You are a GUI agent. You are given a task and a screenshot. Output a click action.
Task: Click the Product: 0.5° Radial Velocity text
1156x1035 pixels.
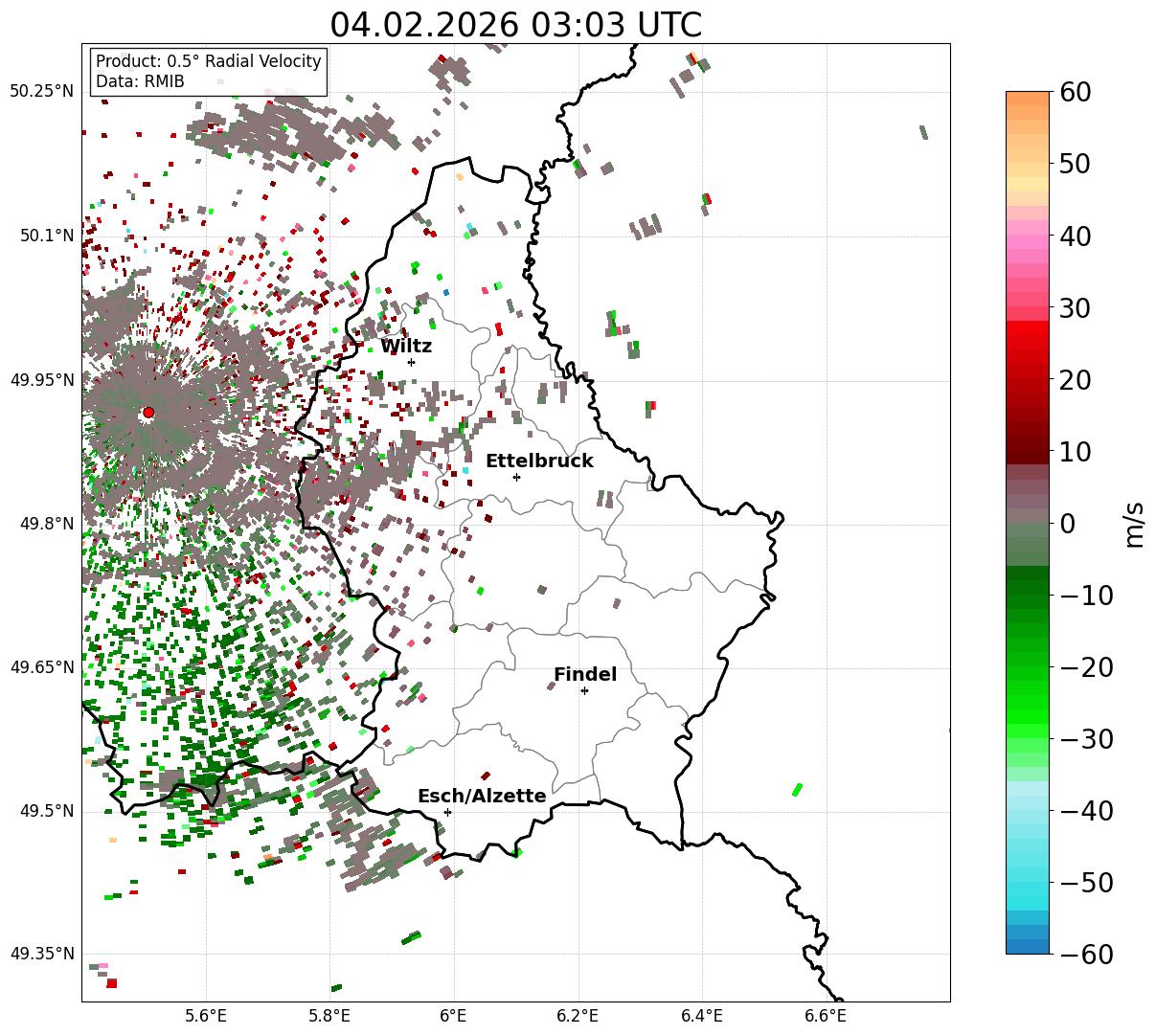click(209, 61)
